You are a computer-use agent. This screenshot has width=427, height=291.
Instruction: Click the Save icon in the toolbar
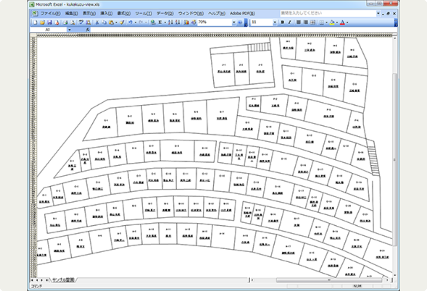(x=49, y=22)
